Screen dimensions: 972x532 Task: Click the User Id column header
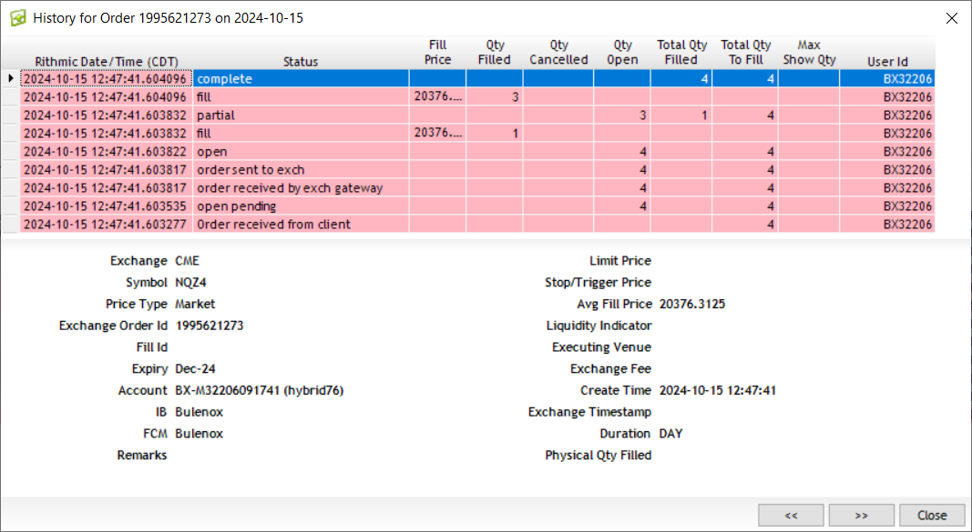point(887,62)
